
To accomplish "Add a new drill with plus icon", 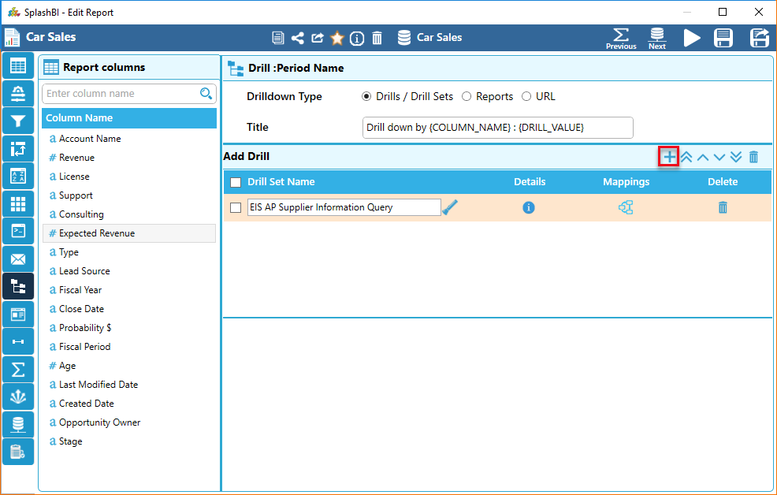I will (670, 157).
